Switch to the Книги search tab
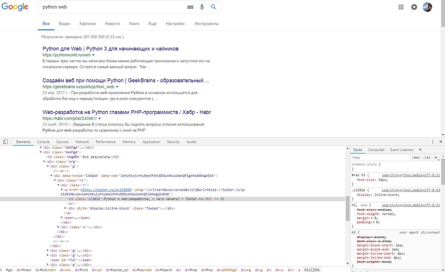 (x=134, y=24)
